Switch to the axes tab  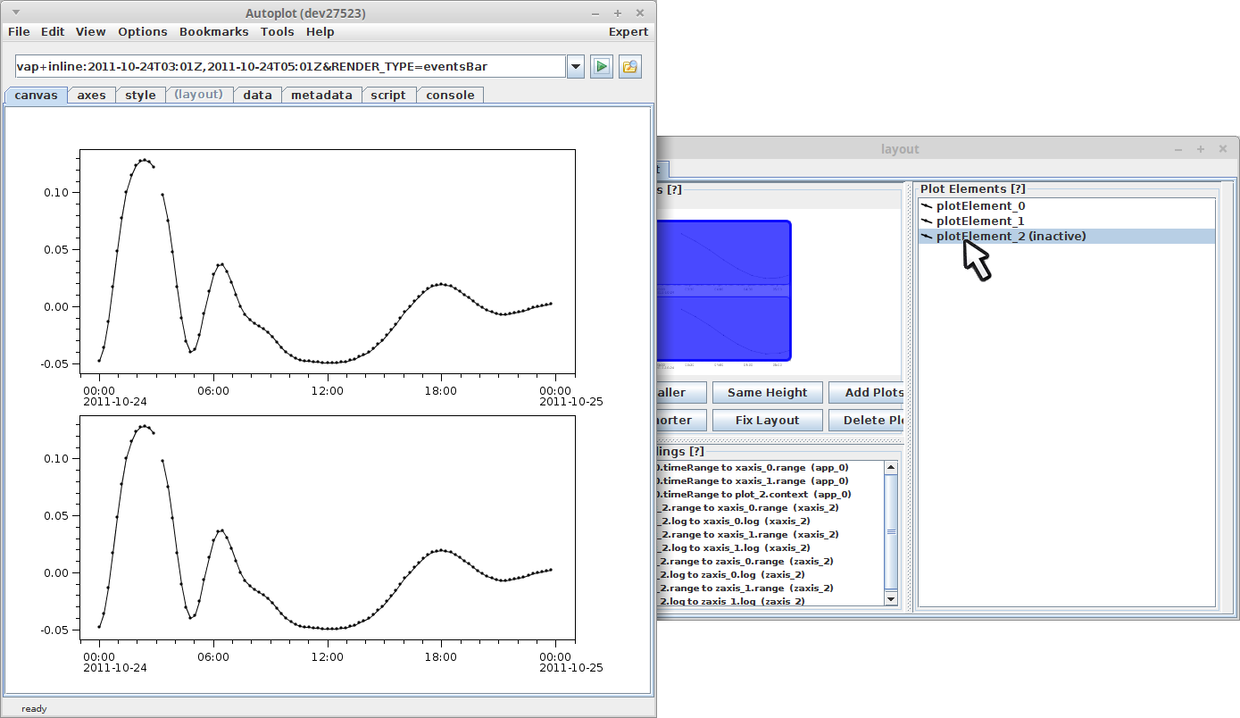91,95
